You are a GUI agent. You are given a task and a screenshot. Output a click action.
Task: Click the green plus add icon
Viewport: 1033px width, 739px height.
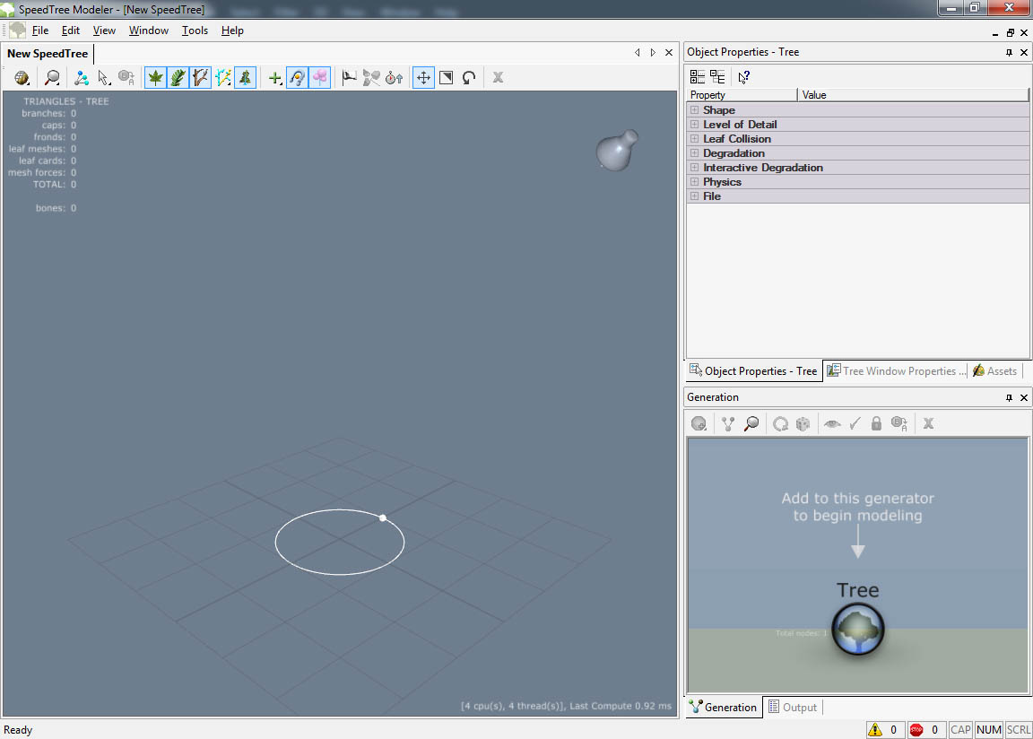(x=275, y=78)
